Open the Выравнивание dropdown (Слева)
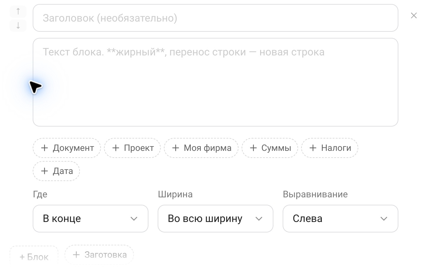The image size is (432, 274). pos(340,219)
